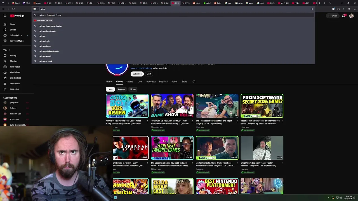Open Watch later in the sidebar
Screen dimensions: 358x201
[15, 72]
